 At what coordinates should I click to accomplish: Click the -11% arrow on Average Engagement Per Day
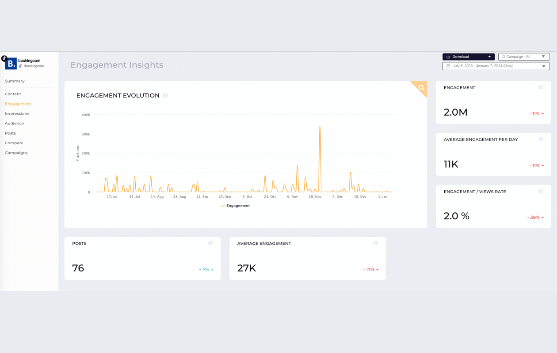point(542,166)
